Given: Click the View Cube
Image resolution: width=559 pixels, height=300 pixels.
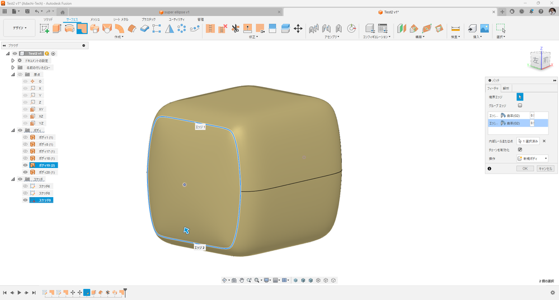Looking at the screenshot, I should pos(541,59).
